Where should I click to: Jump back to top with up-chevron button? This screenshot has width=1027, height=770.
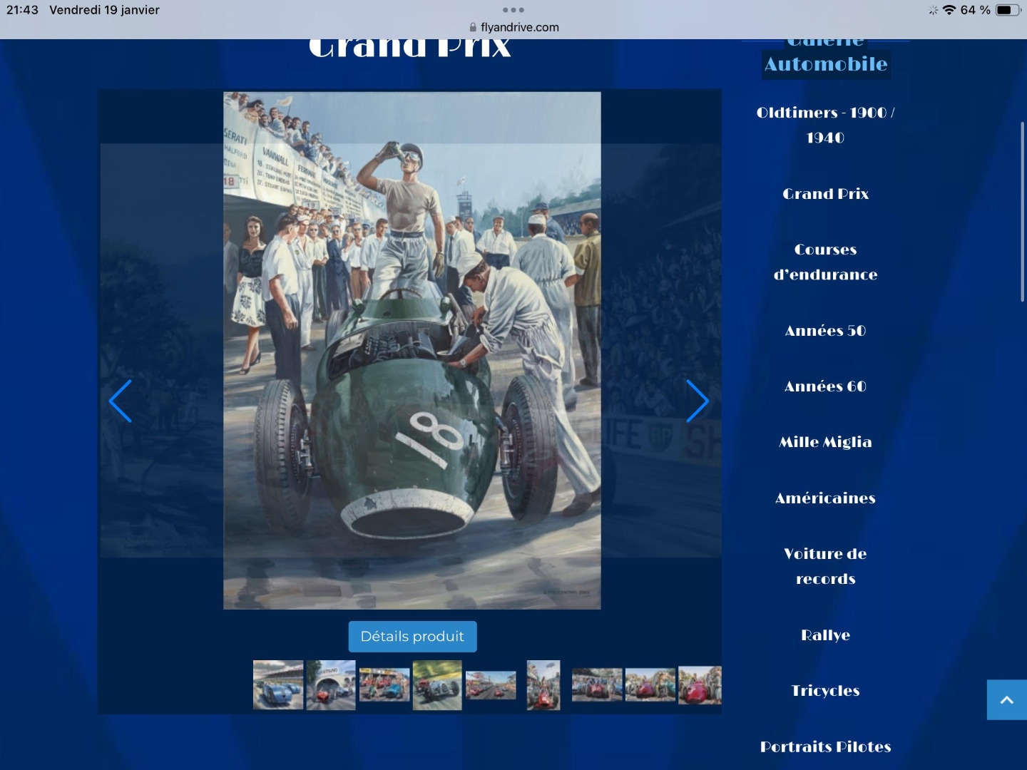[1007, 699]
